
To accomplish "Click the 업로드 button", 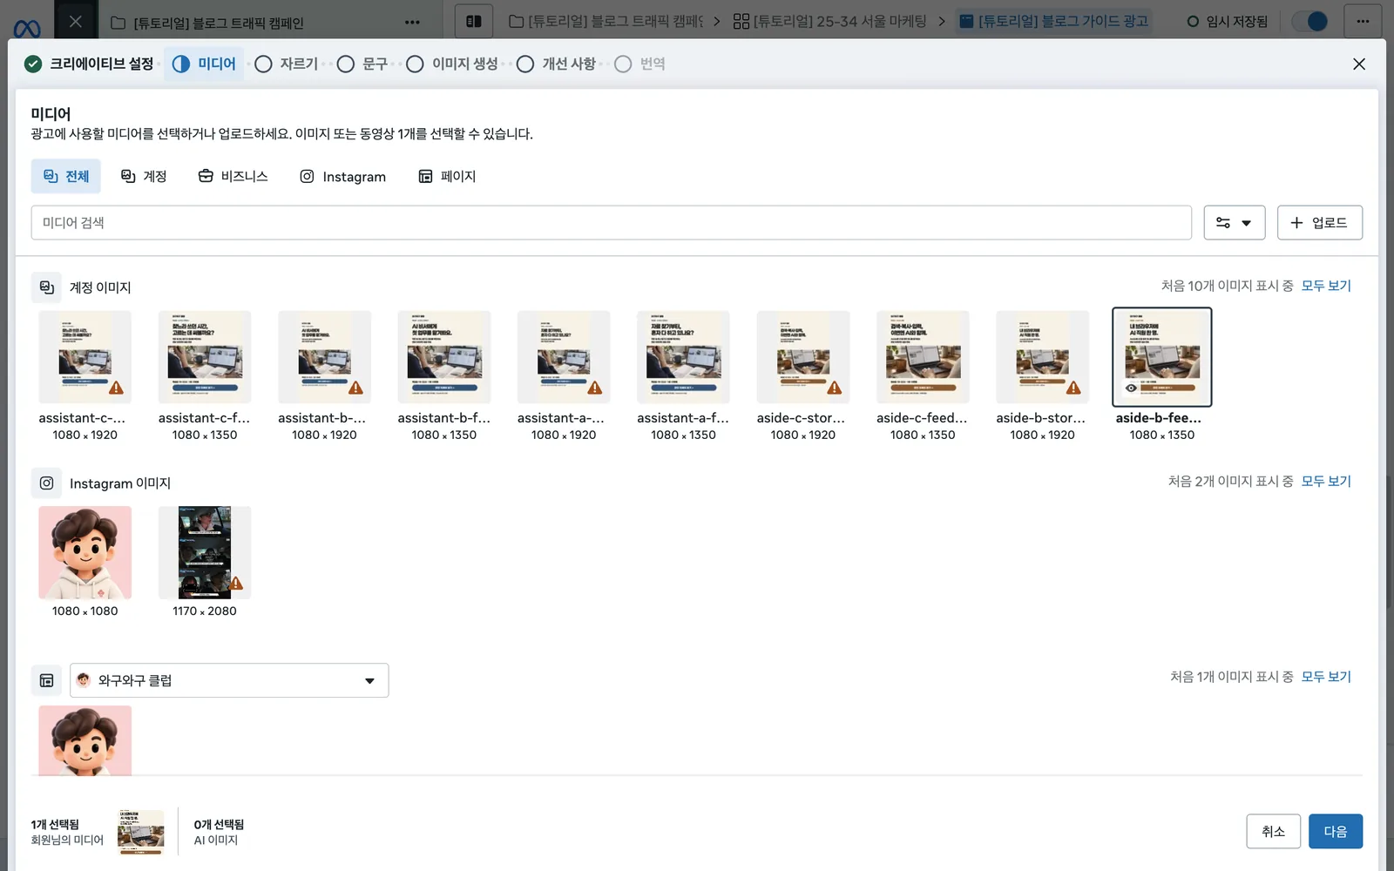I will [1320, 223].
